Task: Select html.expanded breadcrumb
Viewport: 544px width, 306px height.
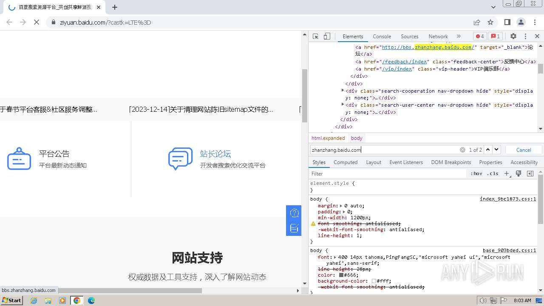Action: [x=328, y=138]
